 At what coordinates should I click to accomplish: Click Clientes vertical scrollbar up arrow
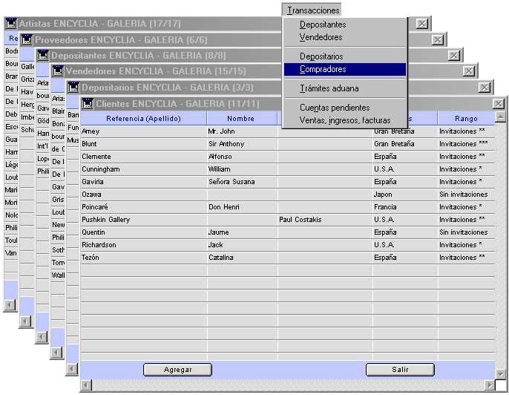[x=501, y=117]
